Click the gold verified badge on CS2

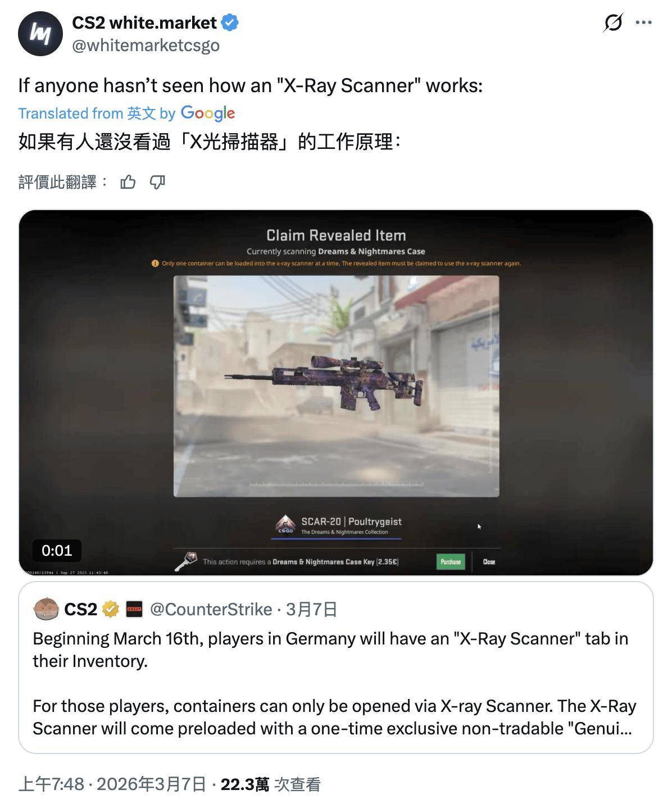click(x=111, y=609)
